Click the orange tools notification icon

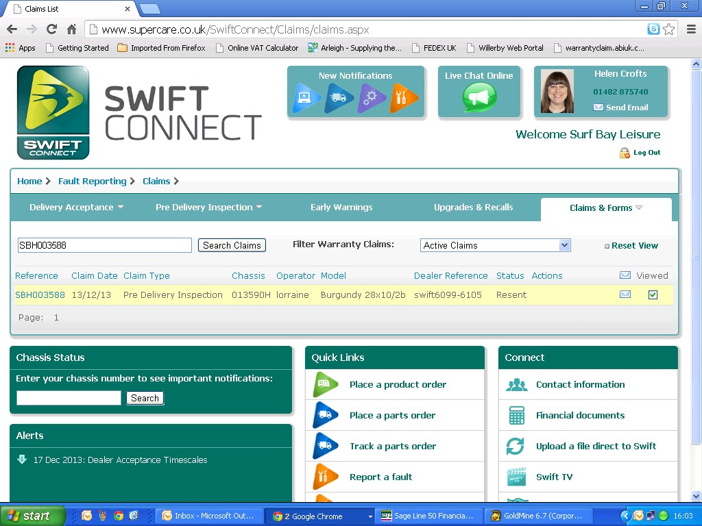403,98
